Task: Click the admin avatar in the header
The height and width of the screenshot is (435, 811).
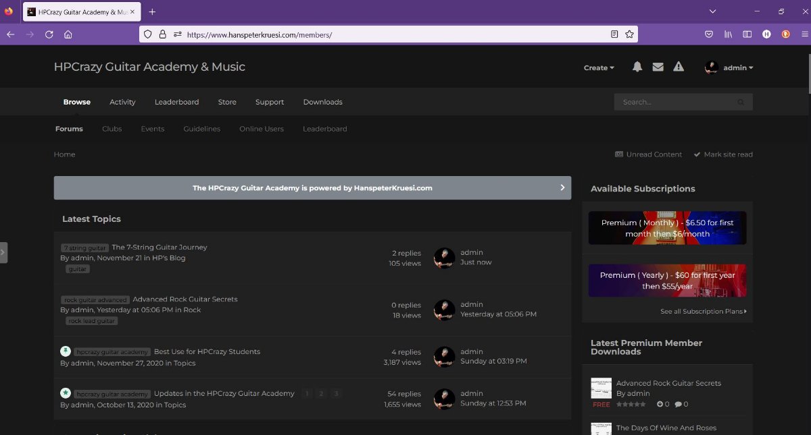Action: (712, 67)
